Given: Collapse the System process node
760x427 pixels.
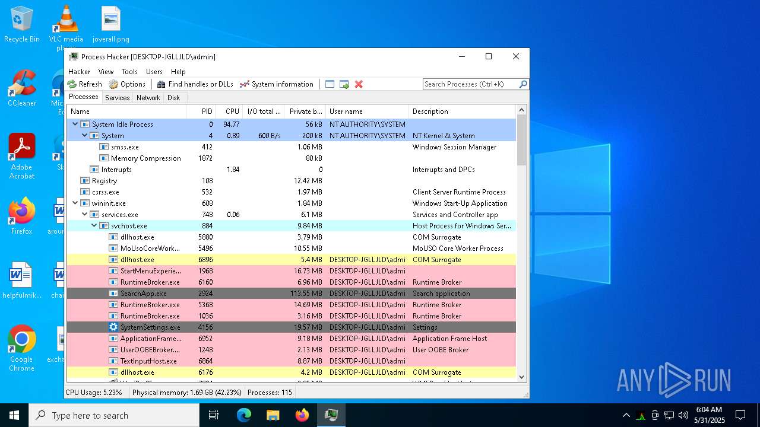Looking at the screenshot, I should (84, 136).
